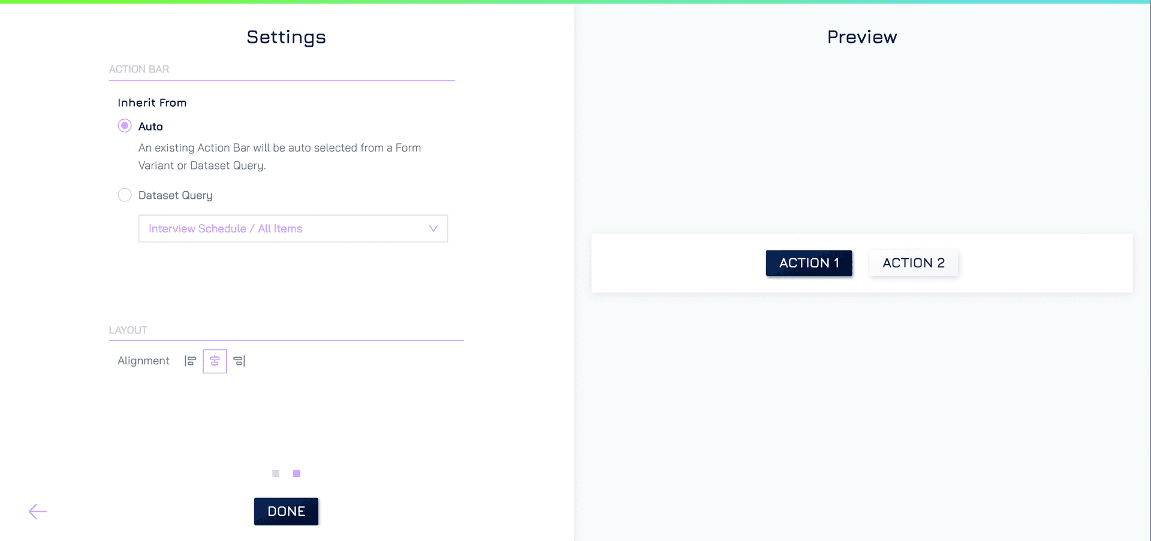Click the Dataset Query option label
This screenshot has width=1151, height=541.
[x=176, y=195]
